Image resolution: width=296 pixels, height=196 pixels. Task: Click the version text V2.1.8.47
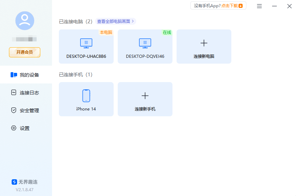(x=25, y=190)
